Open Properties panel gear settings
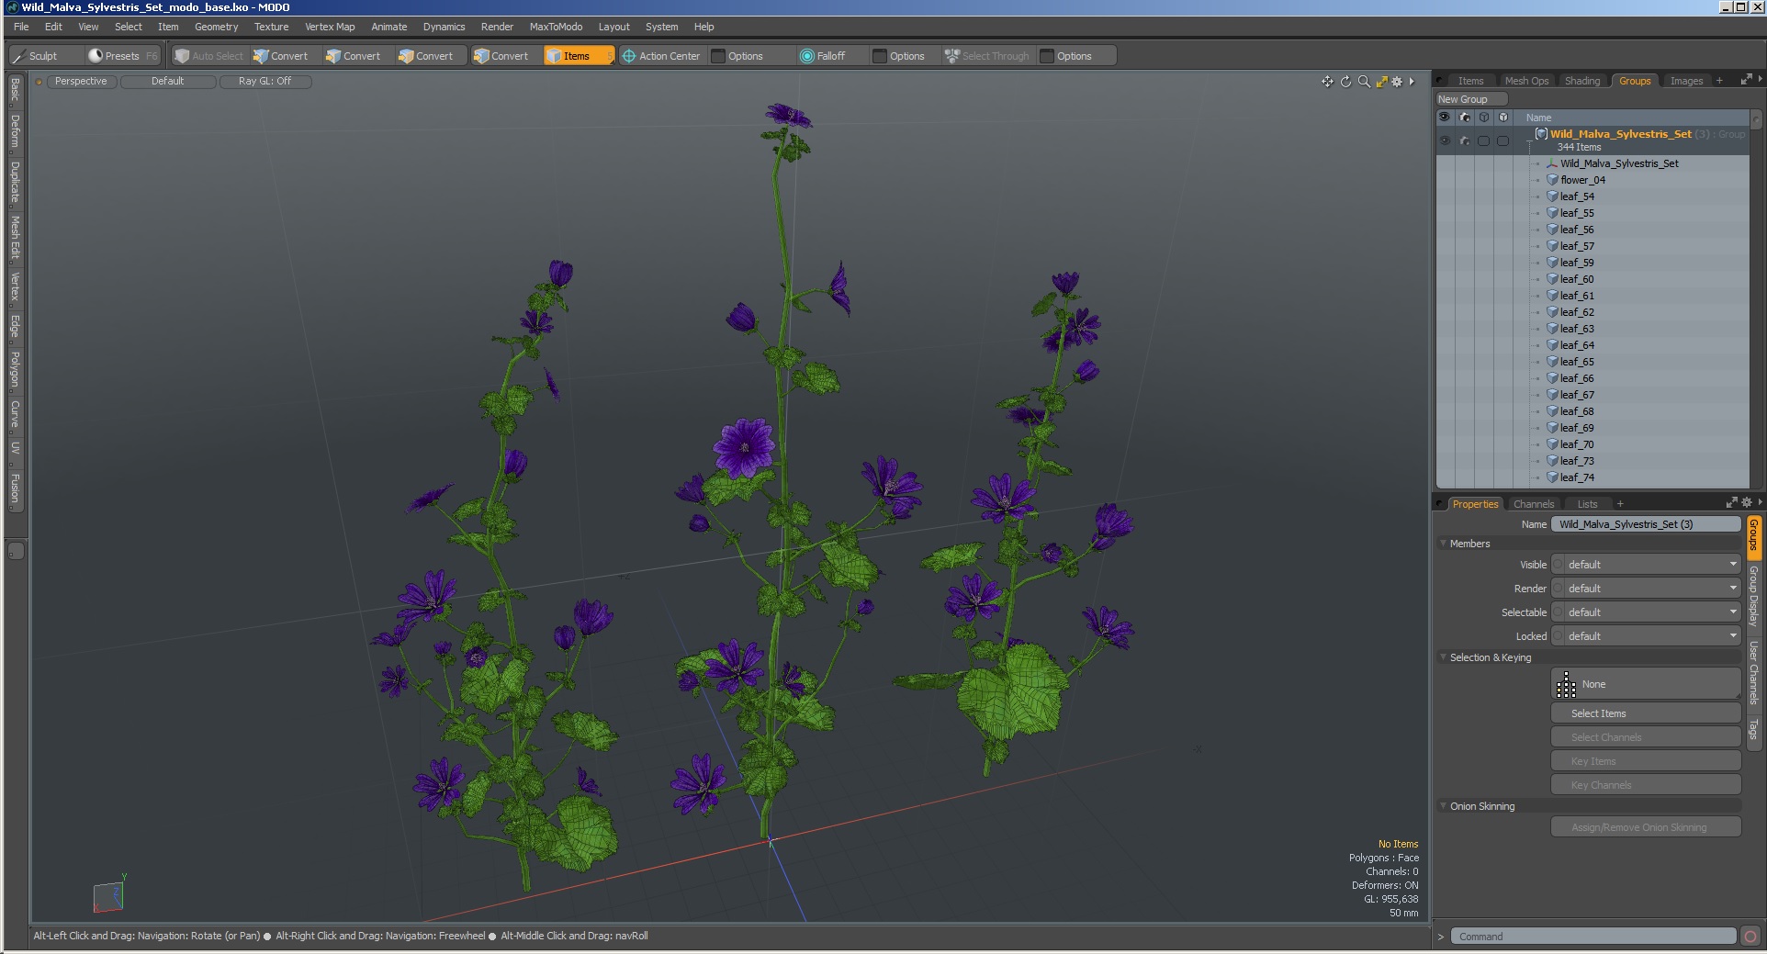1767x954 pixels. 1746,502
